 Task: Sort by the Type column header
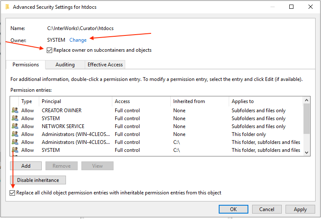tap(28, 101)
